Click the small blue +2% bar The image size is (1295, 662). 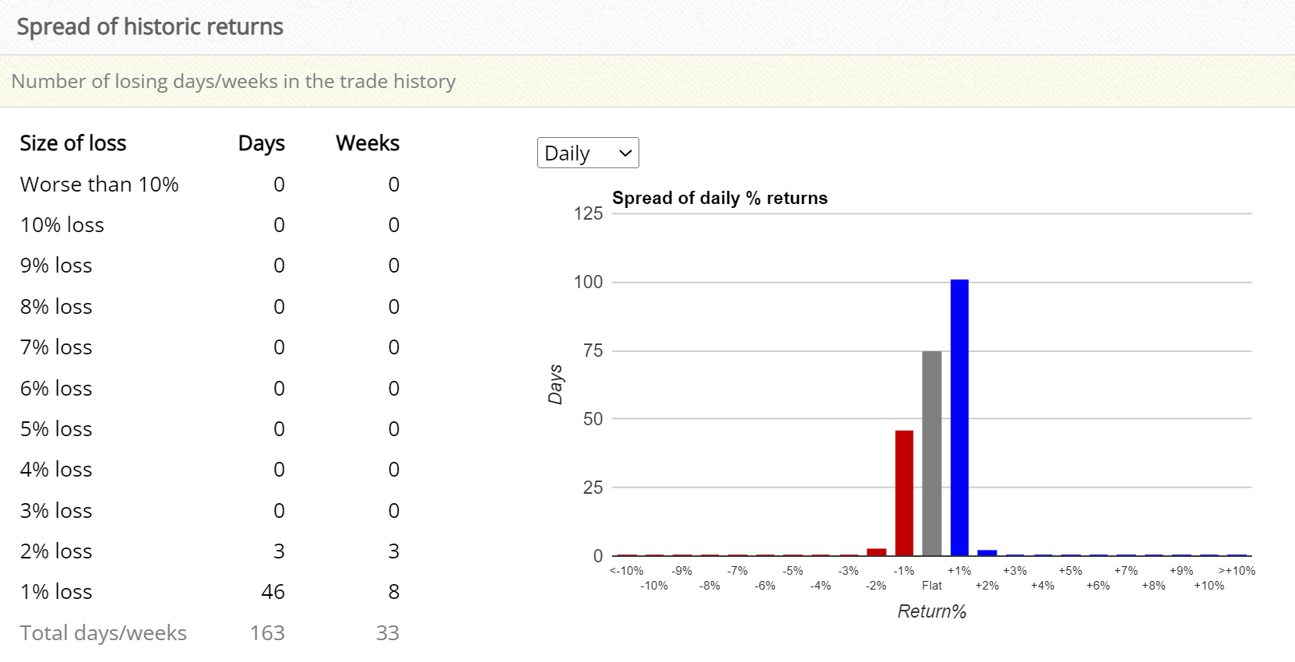[x=987, y=553]
